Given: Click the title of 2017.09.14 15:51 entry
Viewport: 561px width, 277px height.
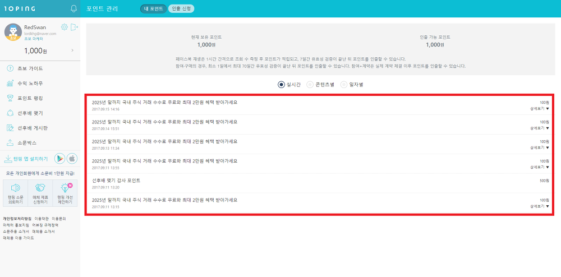Looking at the screenshot, I should click(x=164, y=122).
